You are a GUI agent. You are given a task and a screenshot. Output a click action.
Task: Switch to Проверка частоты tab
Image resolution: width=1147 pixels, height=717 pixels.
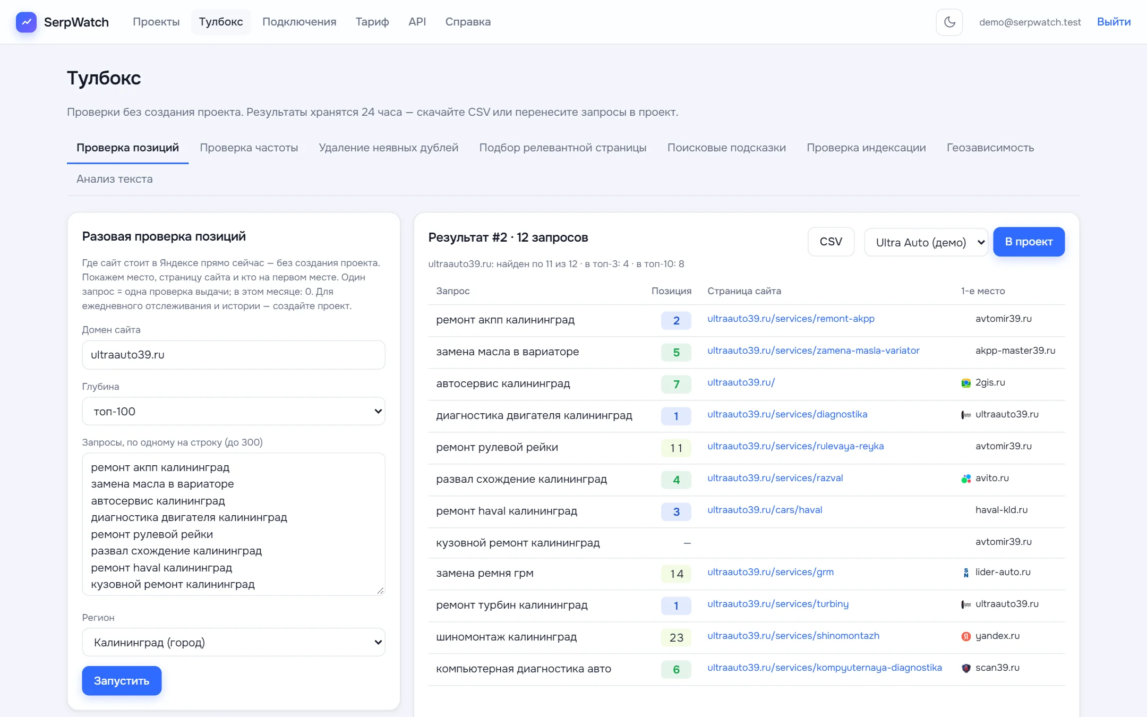[249, 148]
